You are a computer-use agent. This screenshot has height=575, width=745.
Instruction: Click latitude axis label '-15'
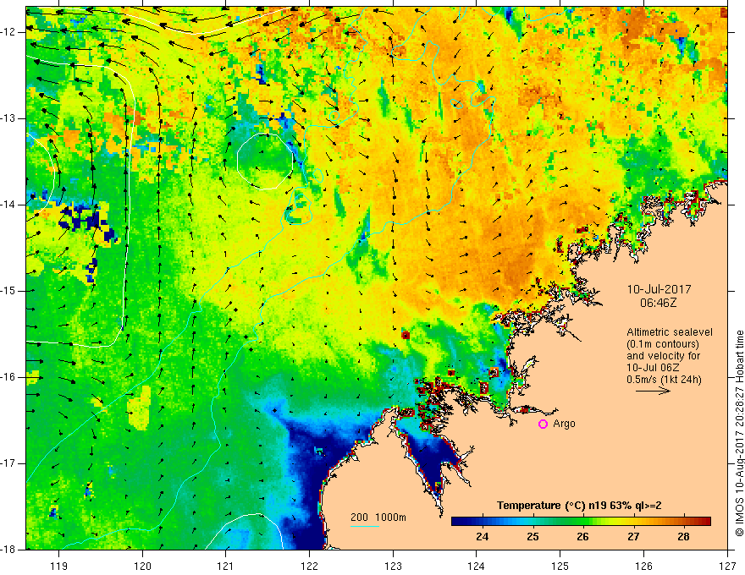[x=9, y=291]
